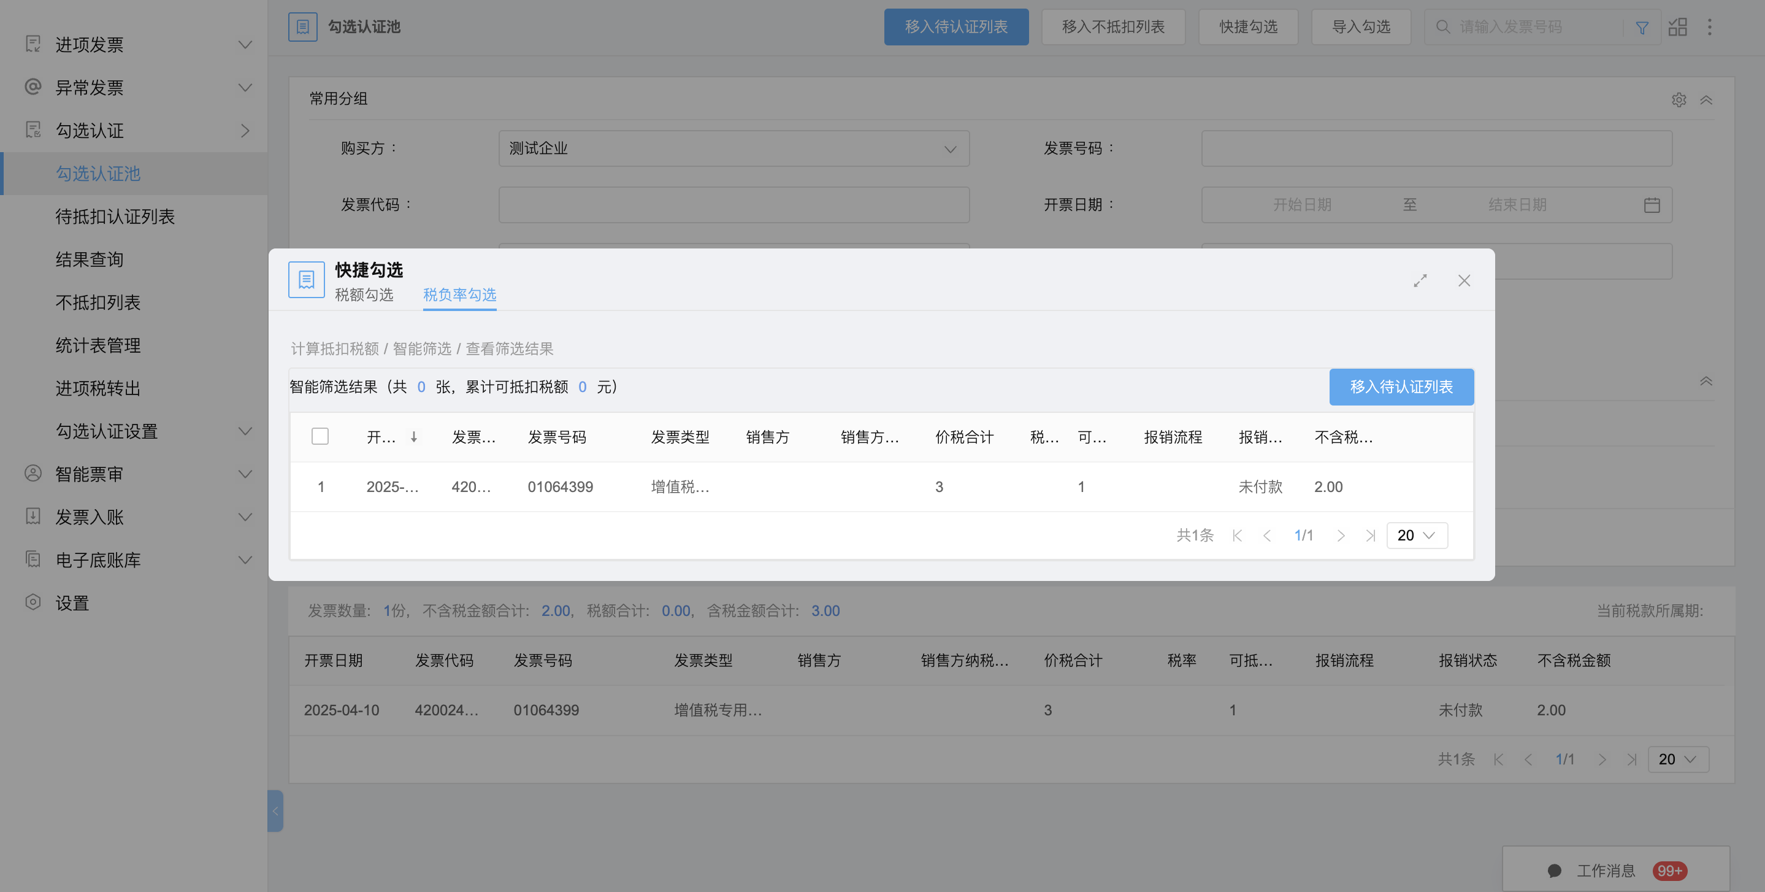Open the 工作消息 notification button

pos(1615,870)
